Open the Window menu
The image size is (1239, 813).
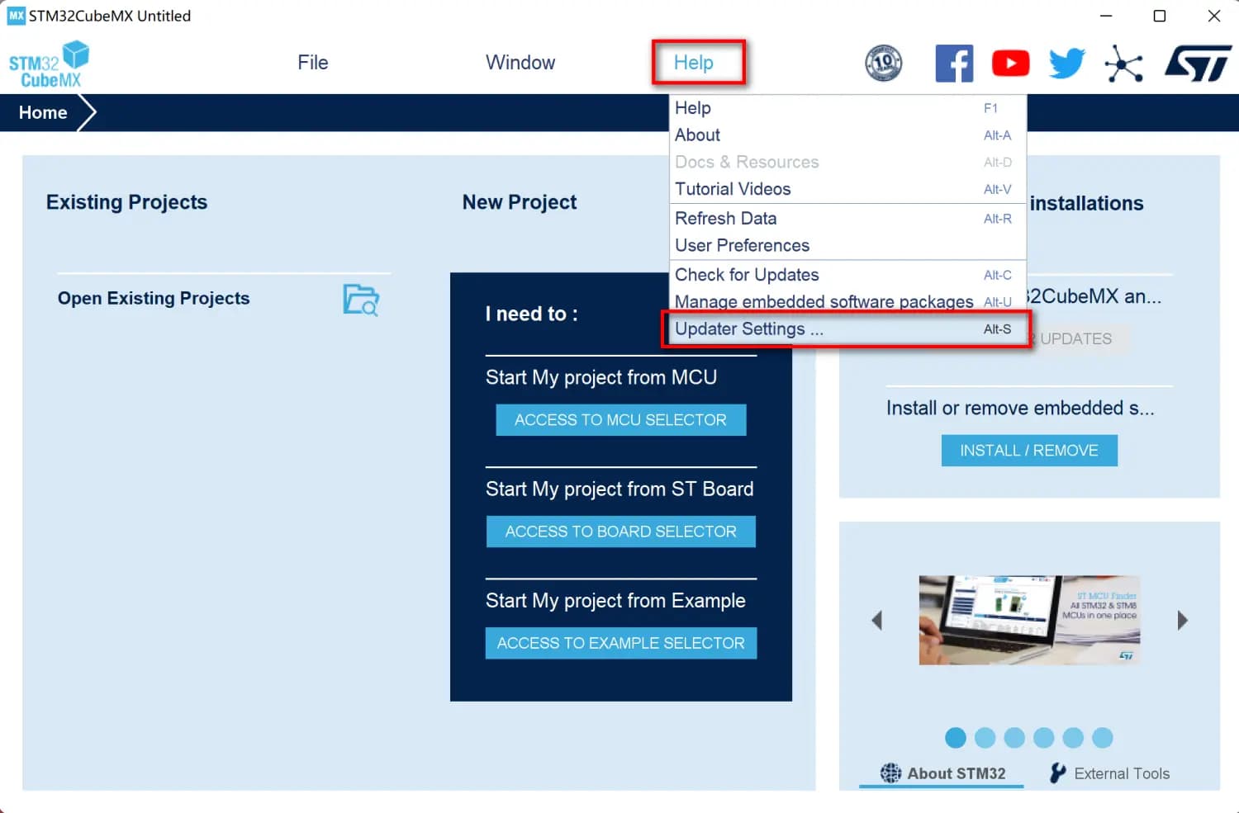point(520,63)
